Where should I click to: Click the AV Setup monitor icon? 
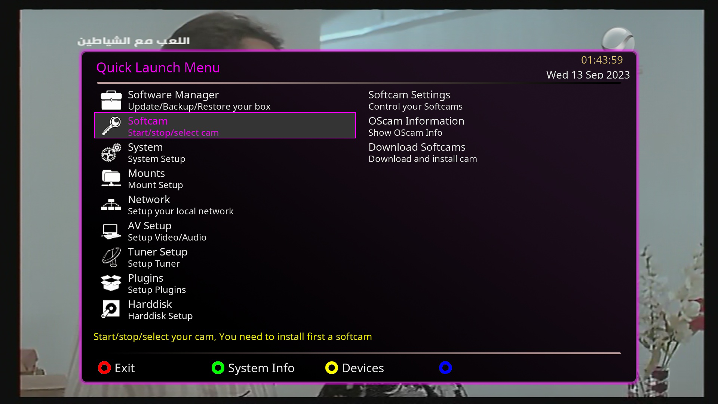tap(110, 231)
